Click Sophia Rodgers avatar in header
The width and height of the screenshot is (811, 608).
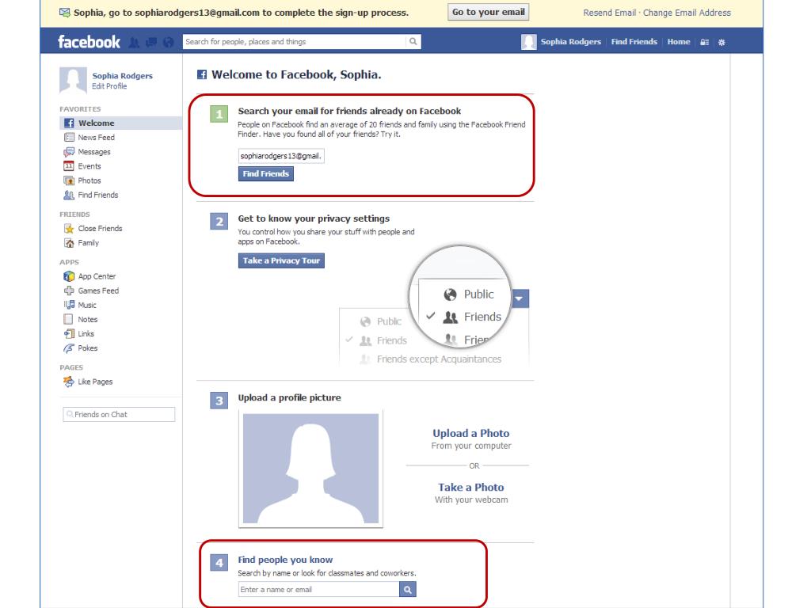point(528,42)
